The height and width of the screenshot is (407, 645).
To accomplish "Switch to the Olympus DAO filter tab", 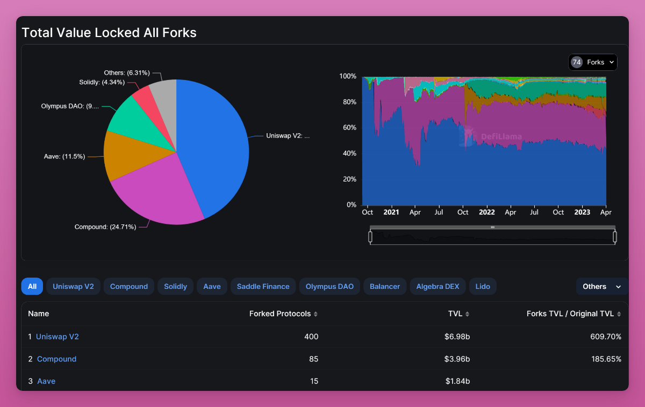I will click(329, 286).
